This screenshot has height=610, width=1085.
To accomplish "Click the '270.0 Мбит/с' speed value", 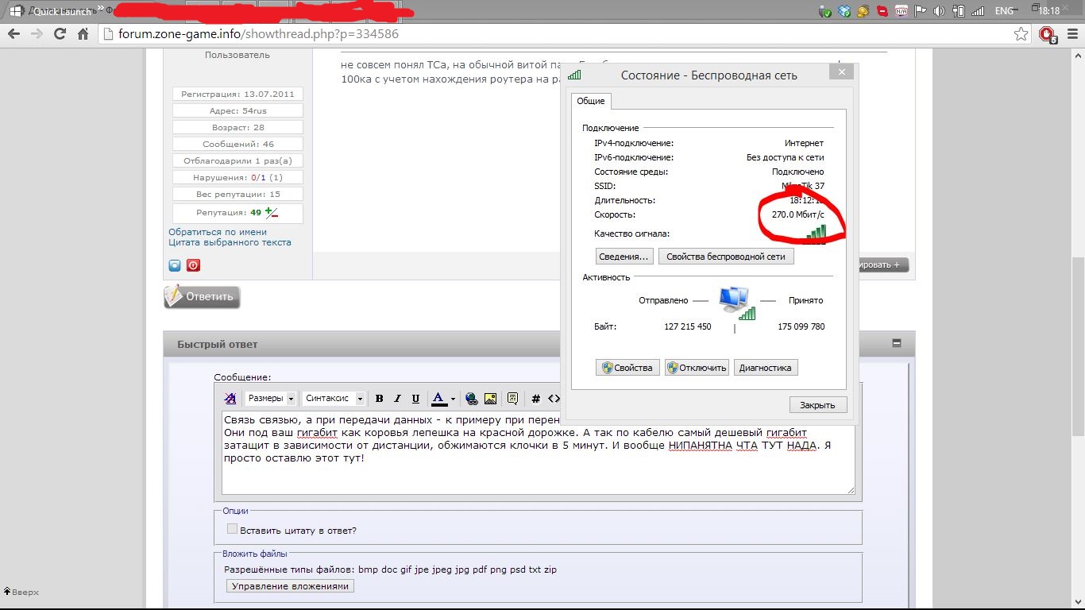I will point(797,214).
